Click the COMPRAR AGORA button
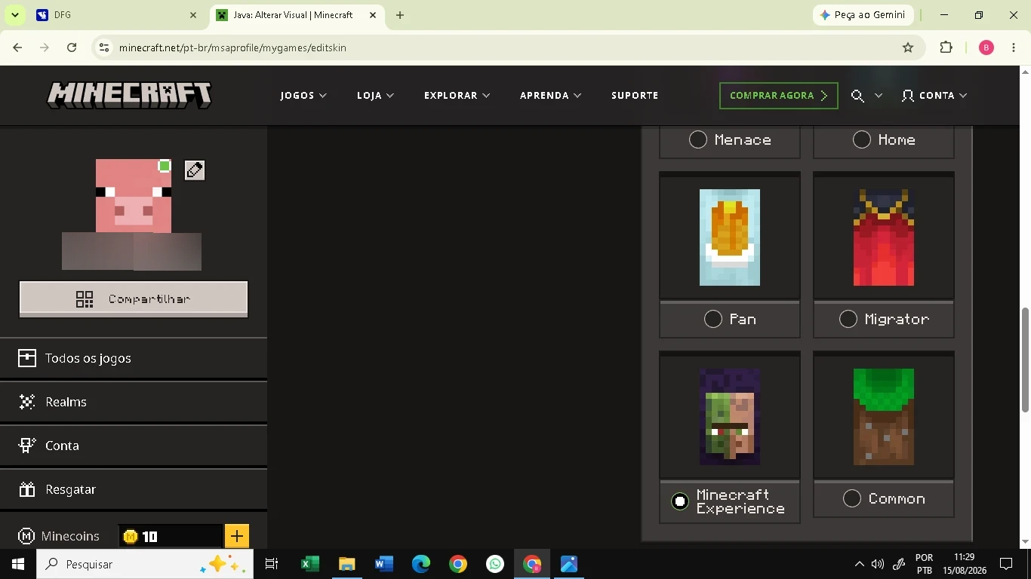The height and width of the screenshot is (579, 1031). pyautogui.click(x=779, y=96)
